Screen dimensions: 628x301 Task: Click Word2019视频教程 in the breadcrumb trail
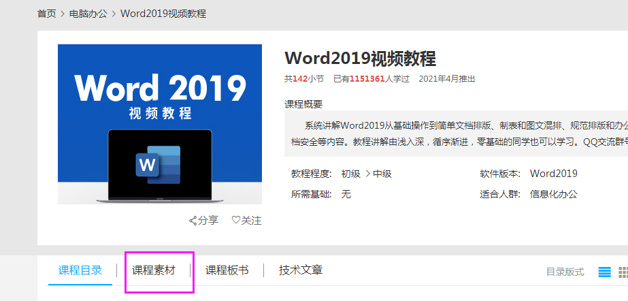[x=163, y=14]
